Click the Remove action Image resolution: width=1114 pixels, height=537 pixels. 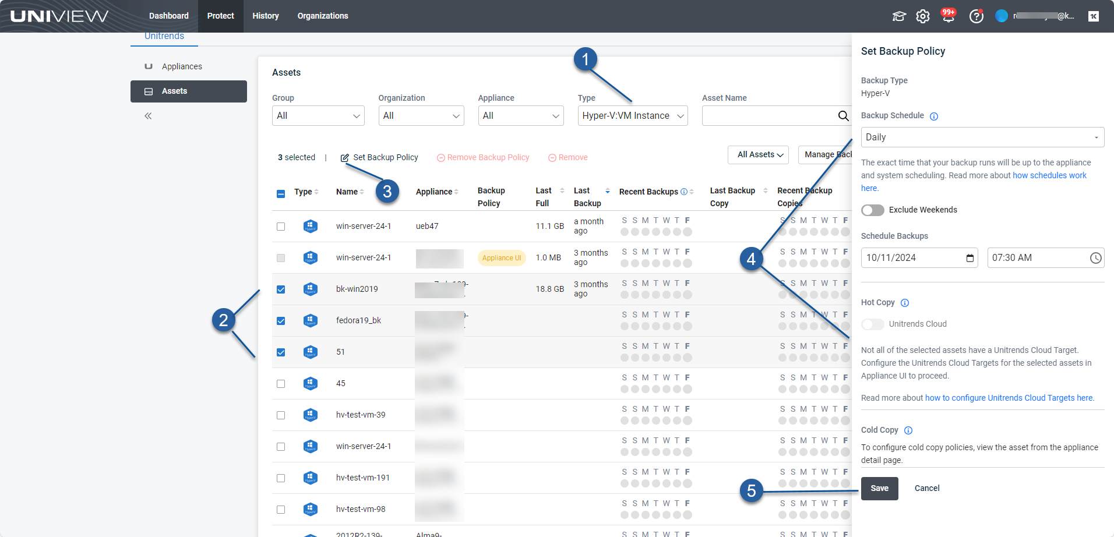[568, 157]
